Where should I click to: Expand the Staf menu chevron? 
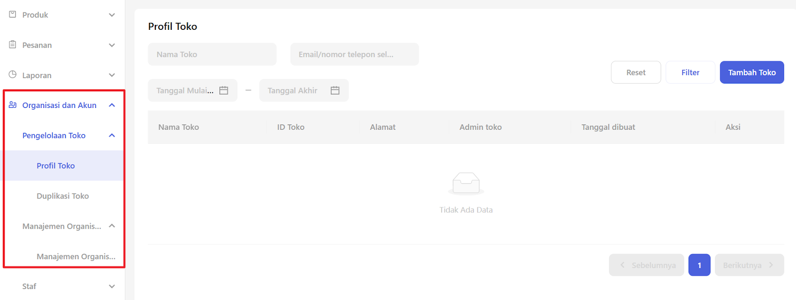coord(112,287)
